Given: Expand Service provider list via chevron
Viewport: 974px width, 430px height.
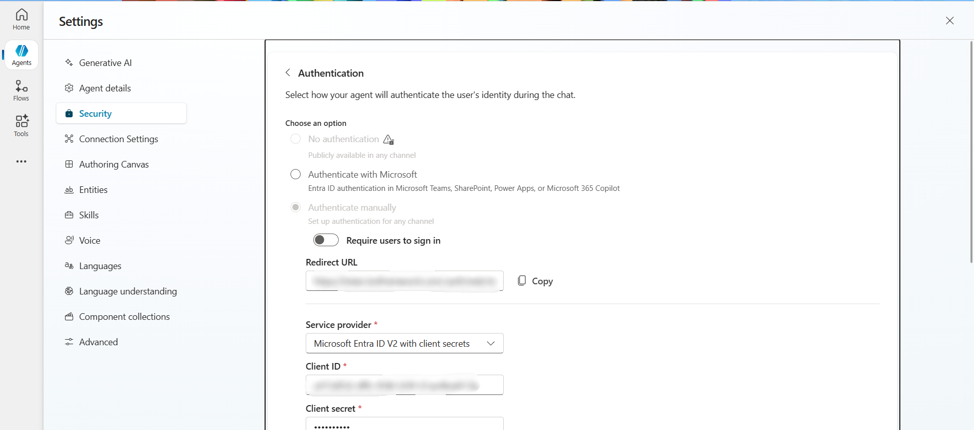Looking at the screenshot, I should [491, 344].
